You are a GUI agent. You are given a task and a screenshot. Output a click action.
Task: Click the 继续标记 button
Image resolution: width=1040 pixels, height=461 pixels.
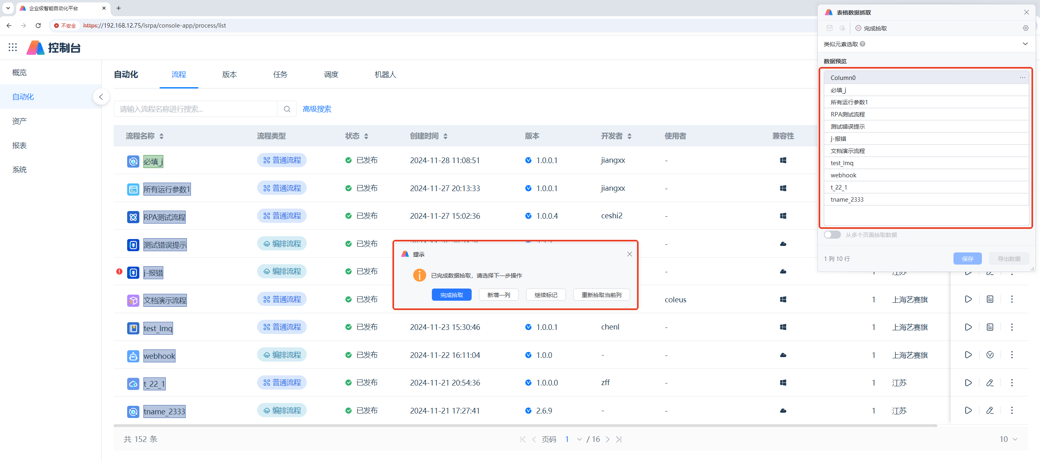tap(546, 295)
